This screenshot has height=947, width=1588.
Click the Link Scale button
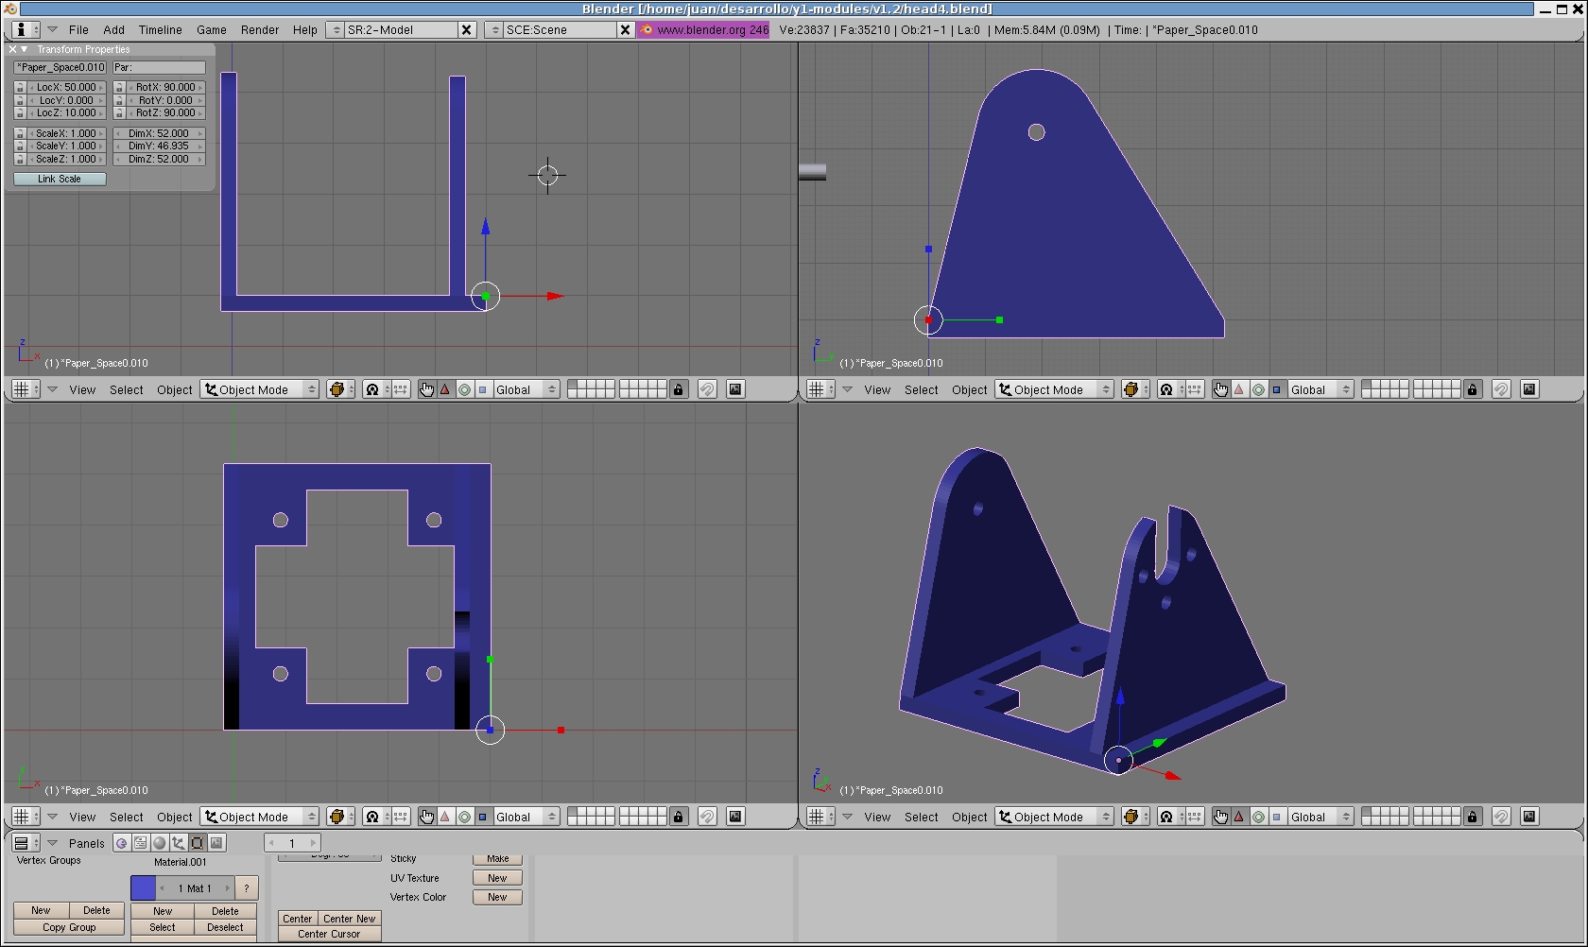click(60, 179)
